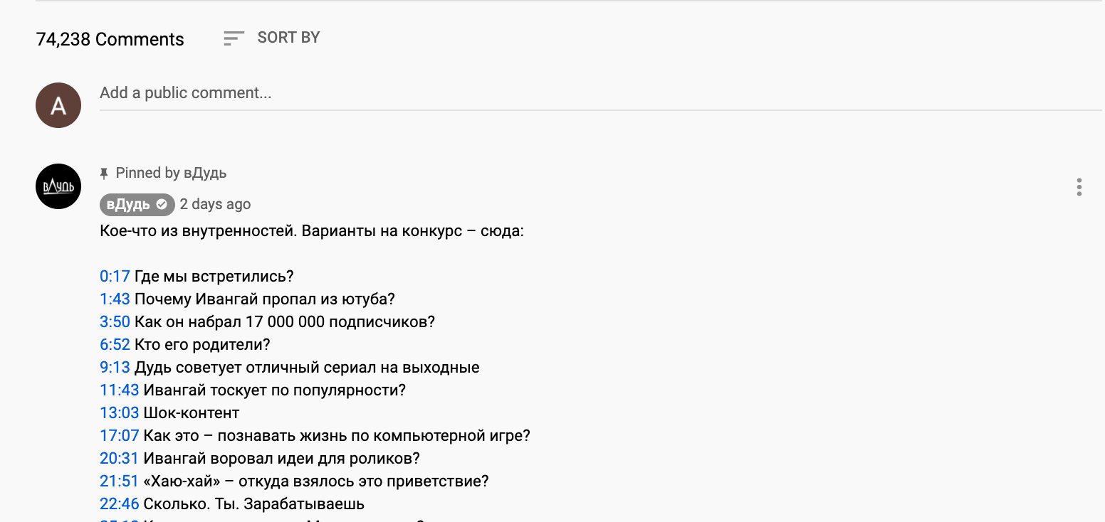This screenshot has width=1105, height=522.
Task: Jump to timestamp 0:17
Action: (115, 277)
